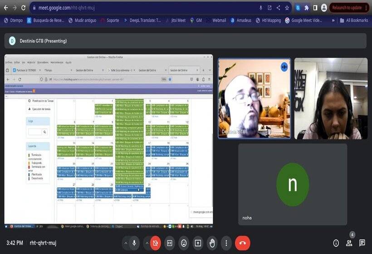Click the Relaunch to update button

[x=347, y=8]
